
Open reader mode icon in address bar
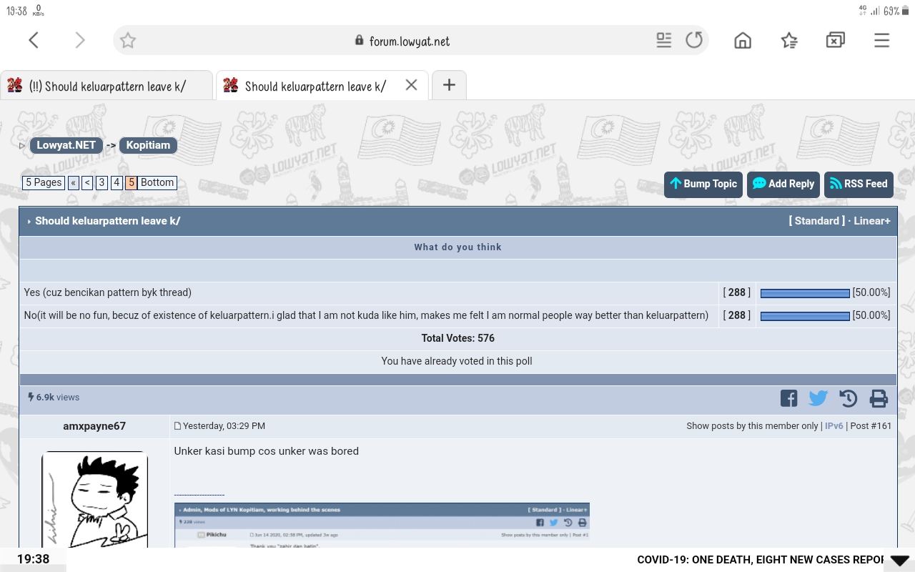click(x=663, y=41)
